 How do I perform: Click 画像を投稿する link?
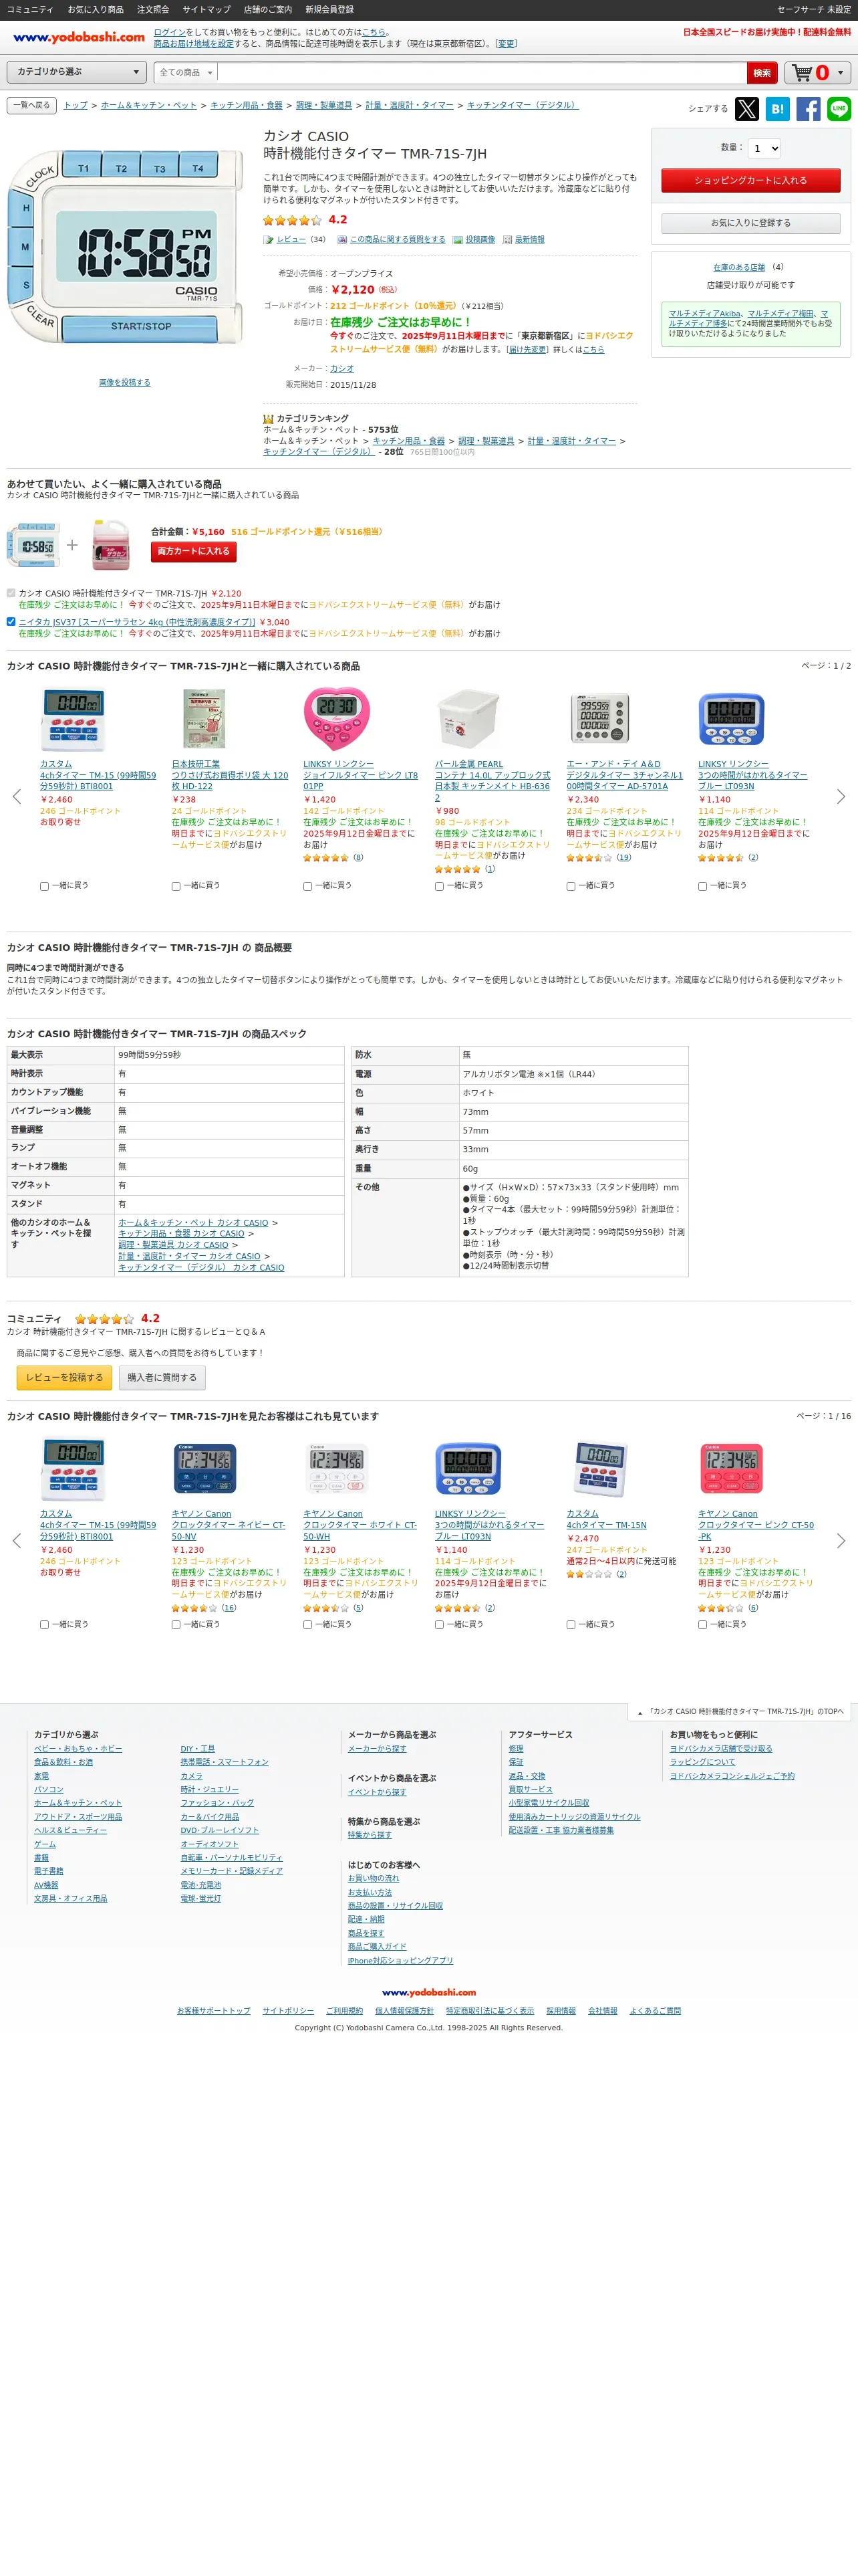pyautogui.click(x=125, y=383)
